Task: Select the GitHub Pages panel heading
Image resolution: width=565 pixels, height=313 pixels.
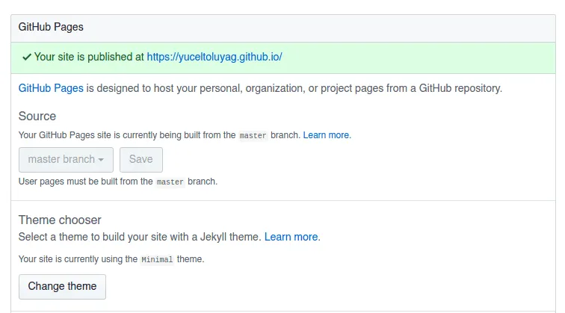Action: 51,27
